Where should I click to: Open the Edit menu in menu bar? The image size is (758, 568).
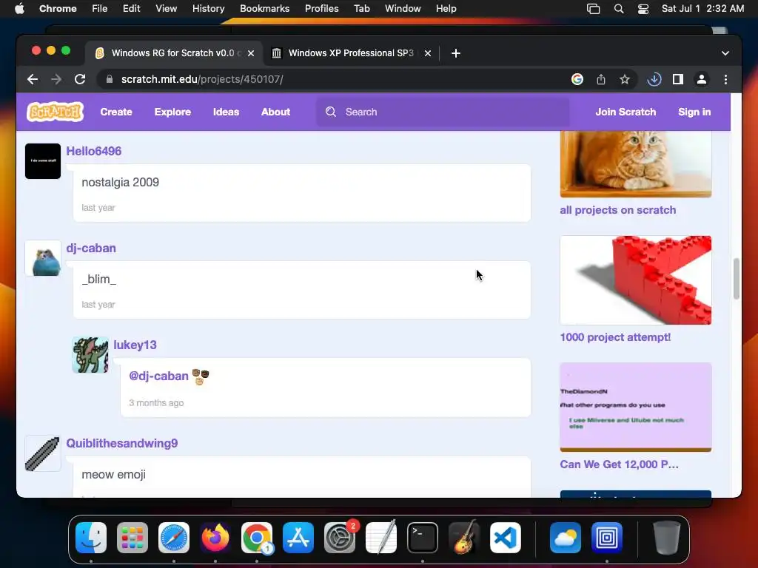(131, 8)
